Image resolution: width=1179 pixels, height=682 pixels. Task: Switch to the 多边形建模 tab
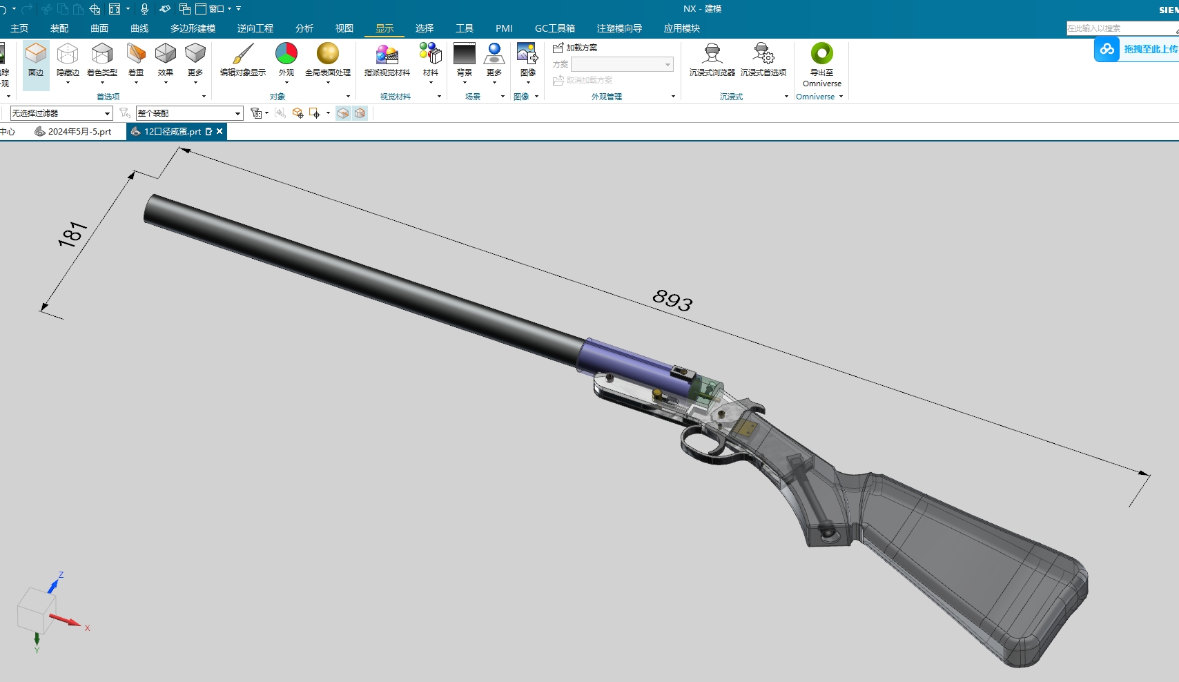coord(193,28)
